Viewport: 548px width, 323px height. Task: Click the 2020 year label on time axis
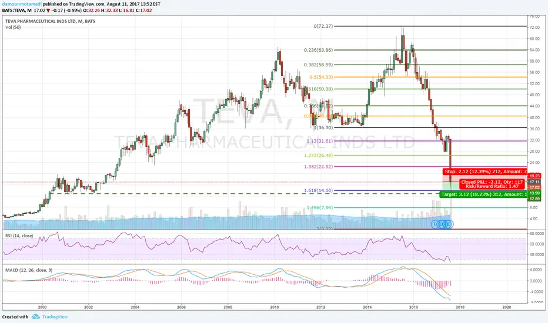pyautogui.click(x=506, y=307)
